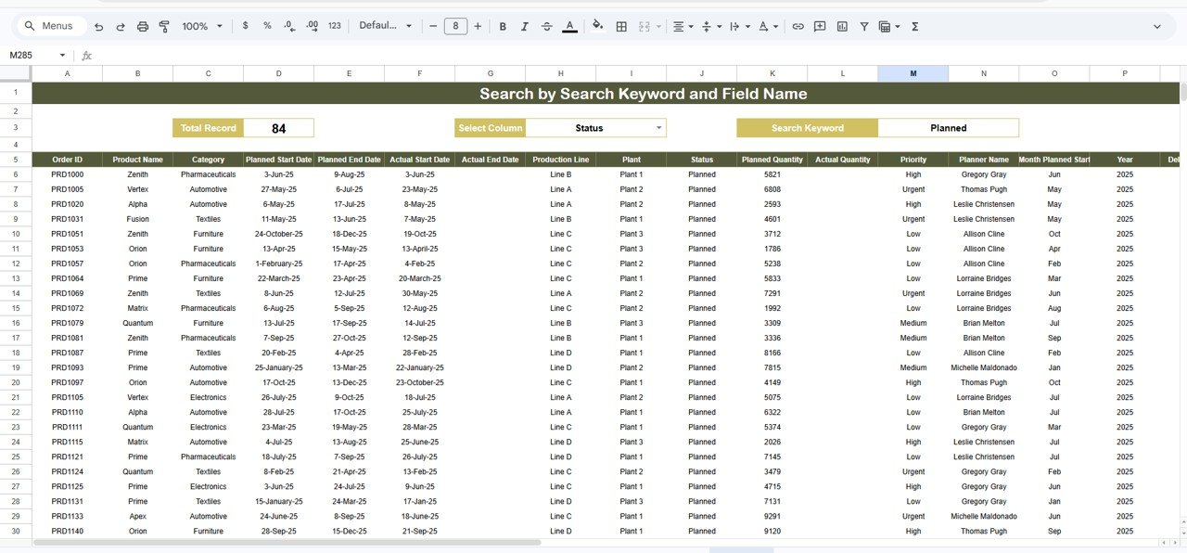Select the Paint format tool
The height and width of the screenshot is (553, 1187).
[164, 26]
